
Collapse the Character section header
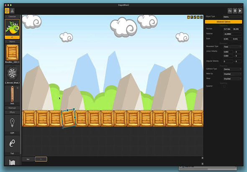click(x=12, y=16)
